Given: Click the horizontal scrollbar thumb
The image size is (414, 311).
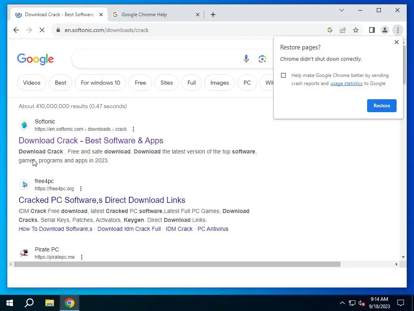Looking at the screenshot, I should pyautogui.click(x=177, y=264).
